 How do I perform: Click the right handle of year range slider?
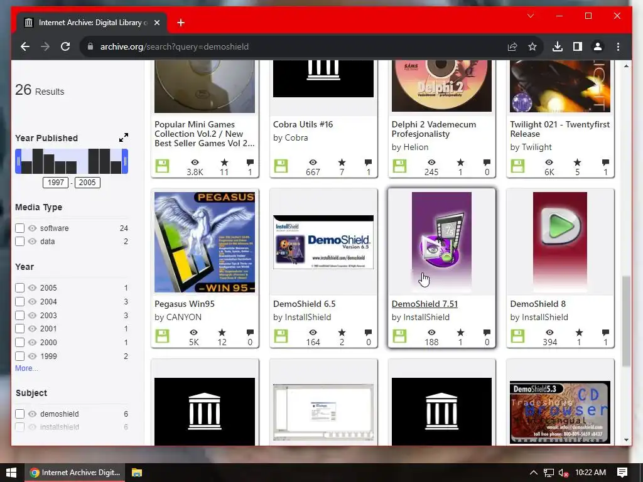tap(125, 161)
